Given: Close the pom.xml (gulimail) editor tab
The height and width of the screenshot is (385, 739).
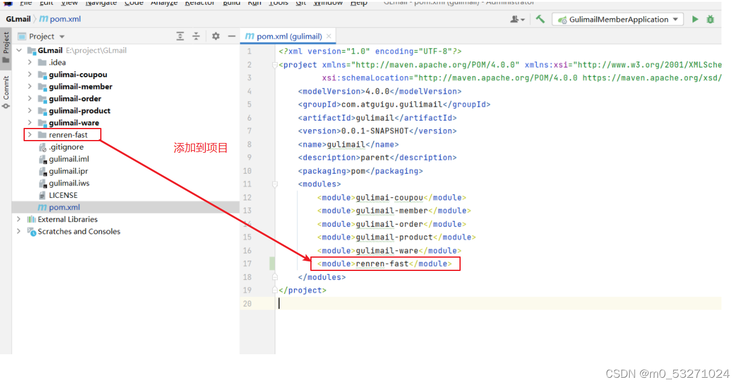Looking at the screenshot, I should 329,36.
